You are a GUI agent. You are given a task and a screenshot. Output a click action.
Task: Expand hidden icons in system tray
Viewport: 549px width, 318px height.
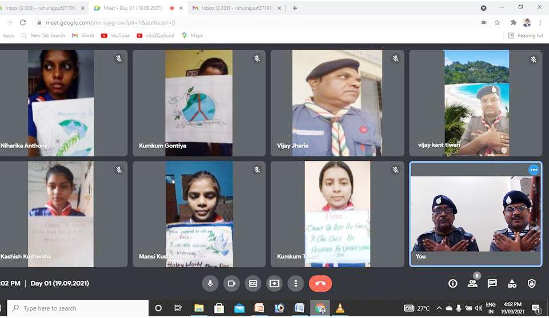(439, 308)
